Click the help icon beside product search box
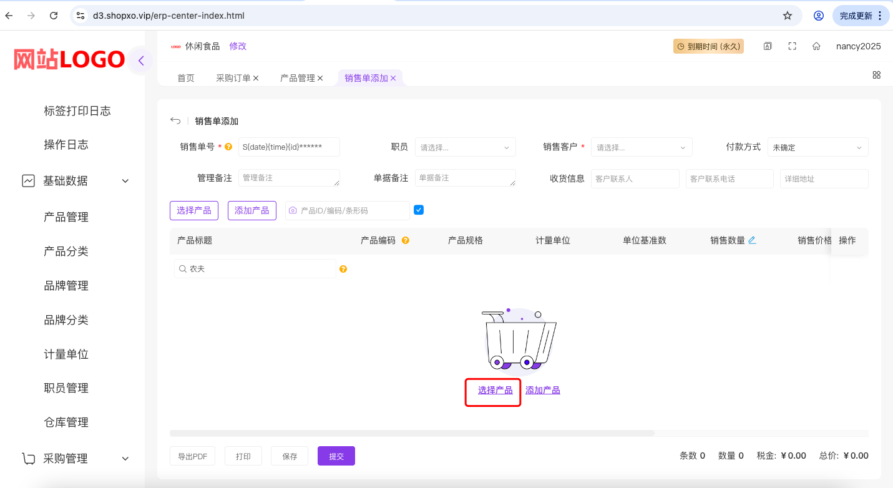 pos(343,269)
